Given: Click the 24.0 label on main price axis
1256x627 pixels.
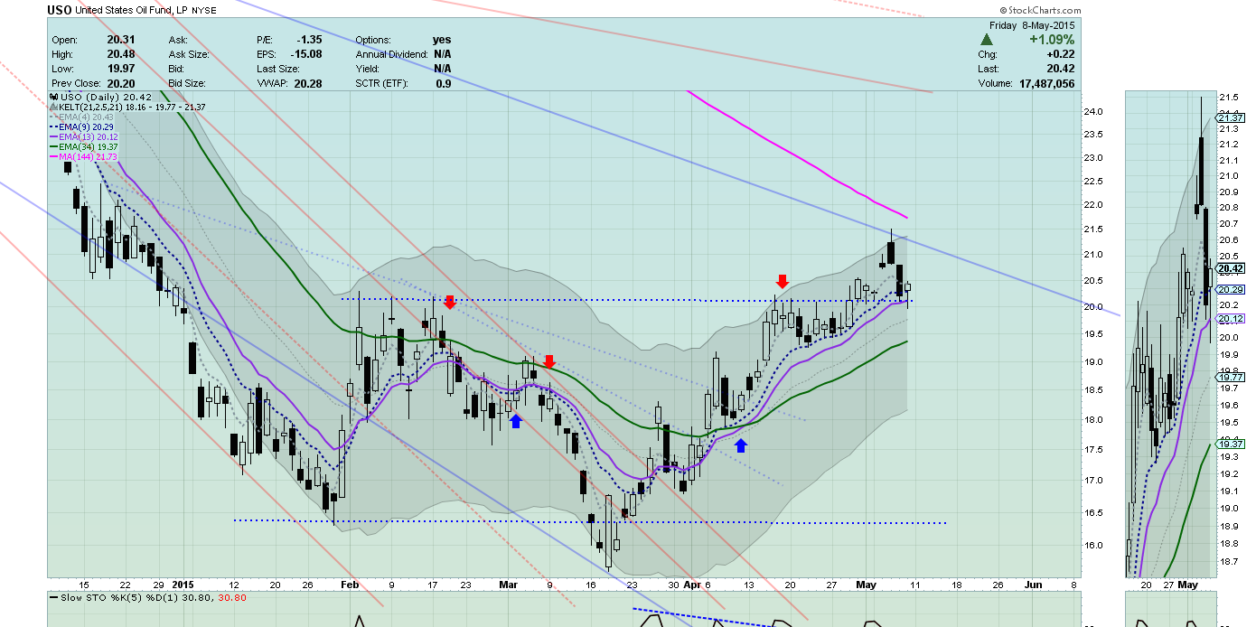Looking at the screenshot, I should pyautogui.click(x=1095, y=111).
